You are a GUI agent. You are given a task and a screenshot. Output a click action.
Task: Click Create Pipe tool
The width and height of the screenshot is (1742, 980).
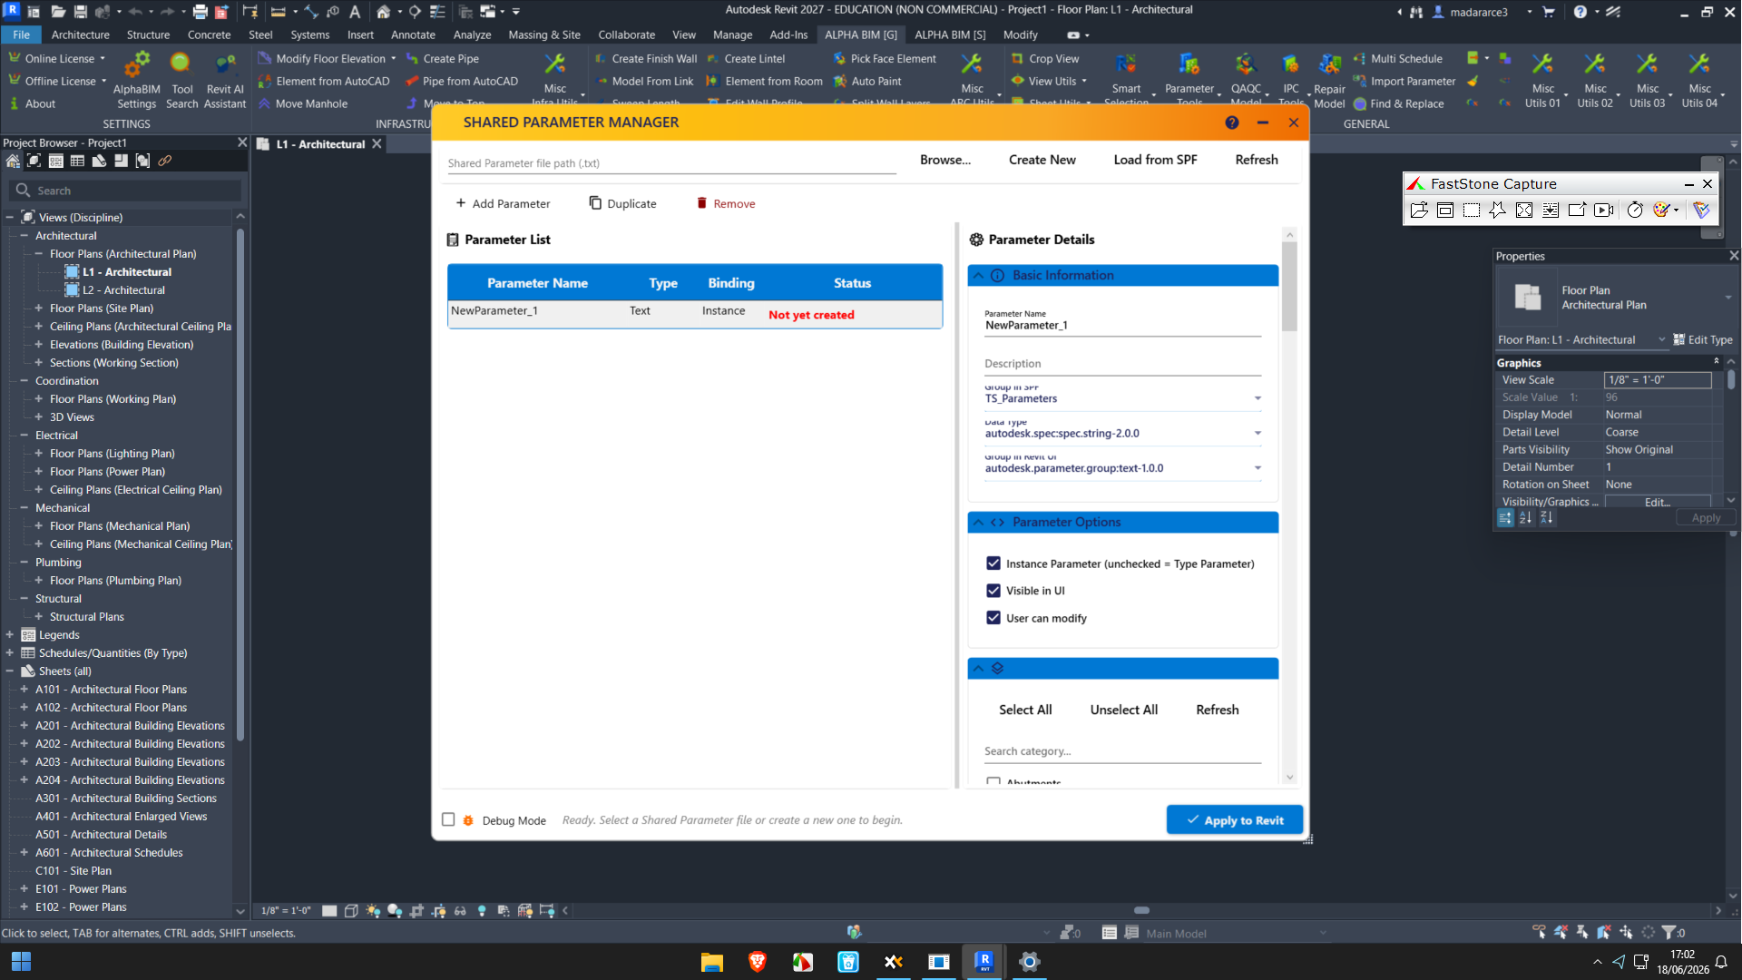(443, 58)
